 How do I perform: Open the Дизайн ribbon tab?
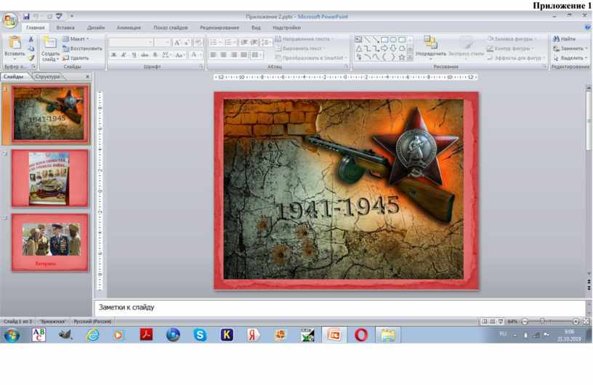[x=96, y=27]
